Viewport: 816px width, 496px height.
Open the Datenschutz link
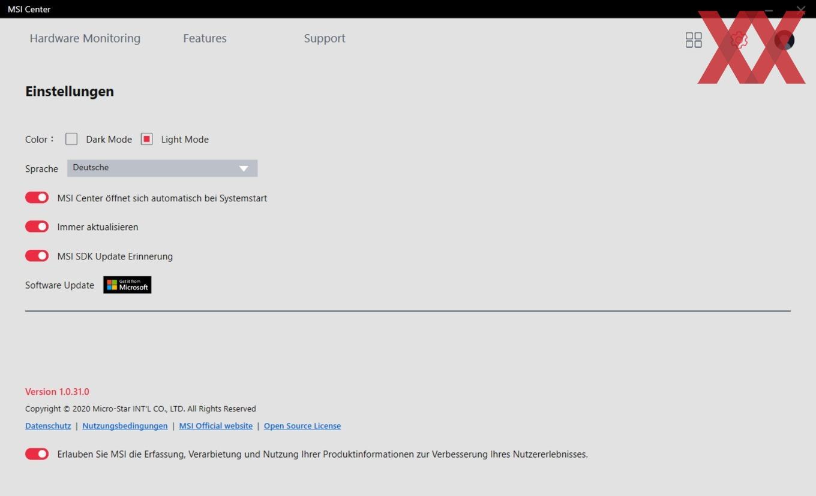tap(48, 426)
